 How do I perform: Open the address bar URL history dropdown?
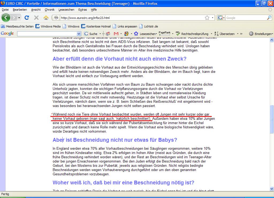(212, 18)
